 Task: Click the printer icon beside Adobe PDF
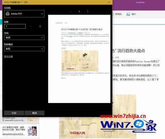8,14
